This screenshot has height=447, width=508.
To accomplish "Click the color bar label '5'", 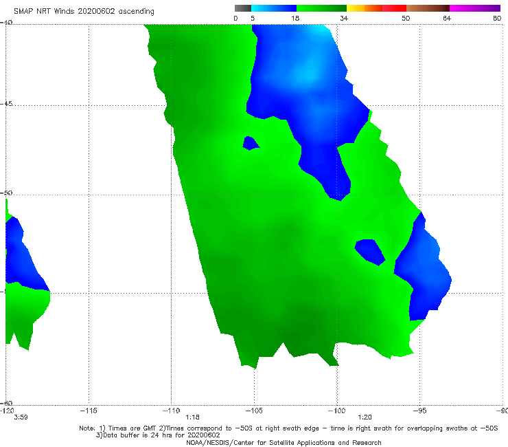I will point(253,18).
